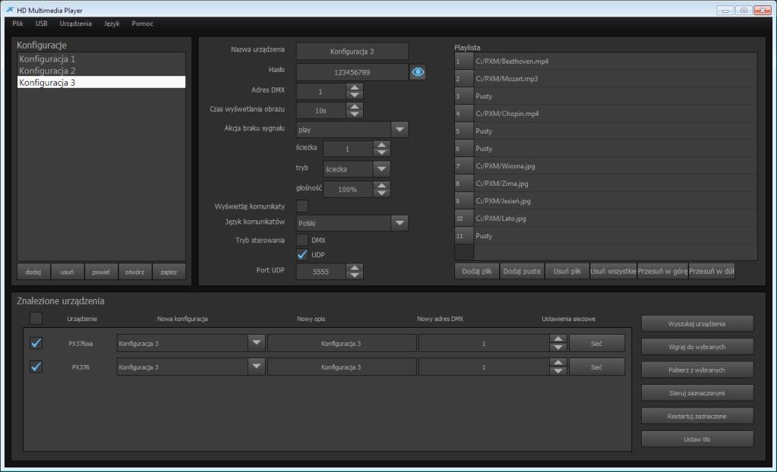Click Steruj zaznaczonymi button
The height and width of the screenshot is (472, 777).
[697, 393]
